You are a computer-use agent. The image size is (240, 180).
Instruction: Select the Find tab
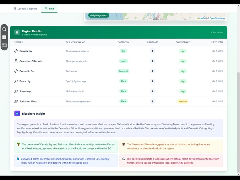point(49,8)
